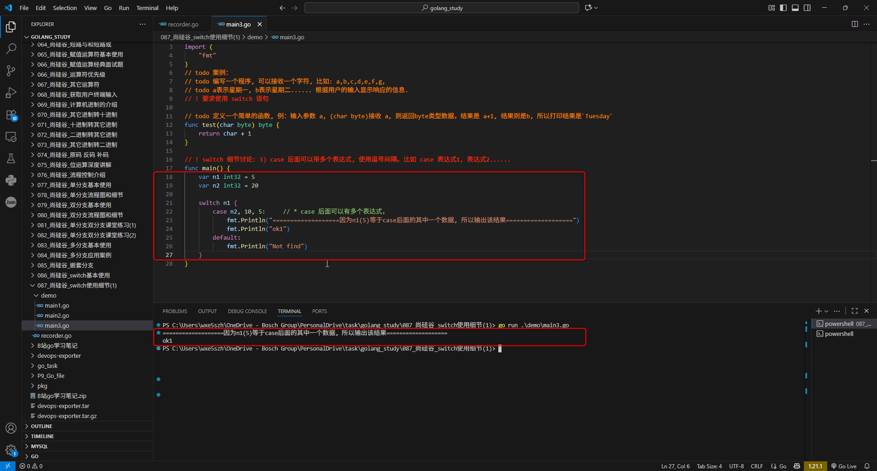The image size is (877, 471).
Task: Click the Ln 27, Col 6 cursor position
Action: (x=676, y=466)
